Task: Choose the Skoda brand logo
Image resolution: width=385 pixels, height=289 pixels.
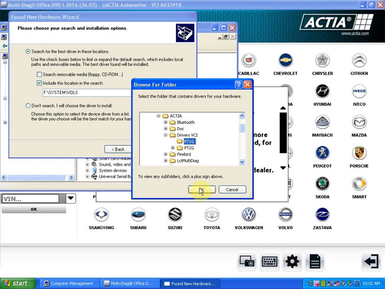Action: coord(322,184)
